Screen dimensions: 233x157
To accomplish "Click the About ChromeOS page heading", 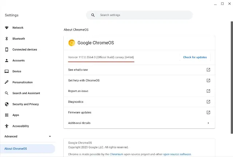I will (76, 30).
